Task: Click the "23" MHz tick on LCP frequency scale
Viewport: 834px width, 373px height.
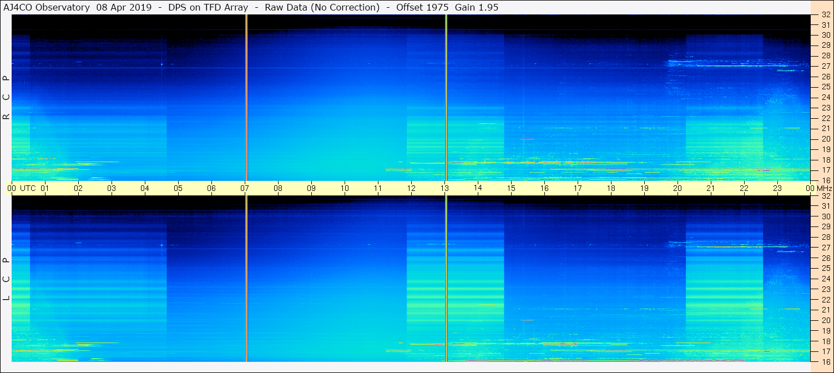Action: (826, 289)
